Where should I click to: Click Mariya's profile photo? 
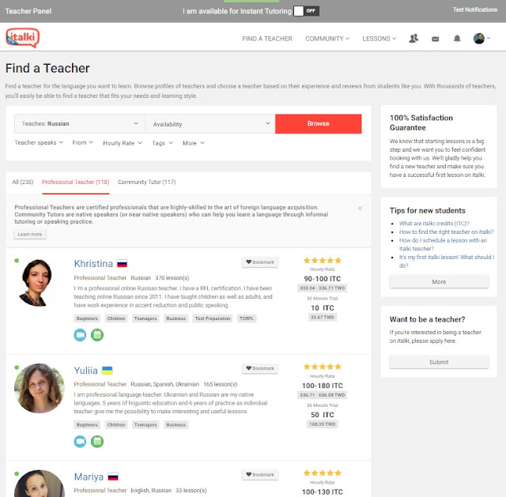[39, 483]
